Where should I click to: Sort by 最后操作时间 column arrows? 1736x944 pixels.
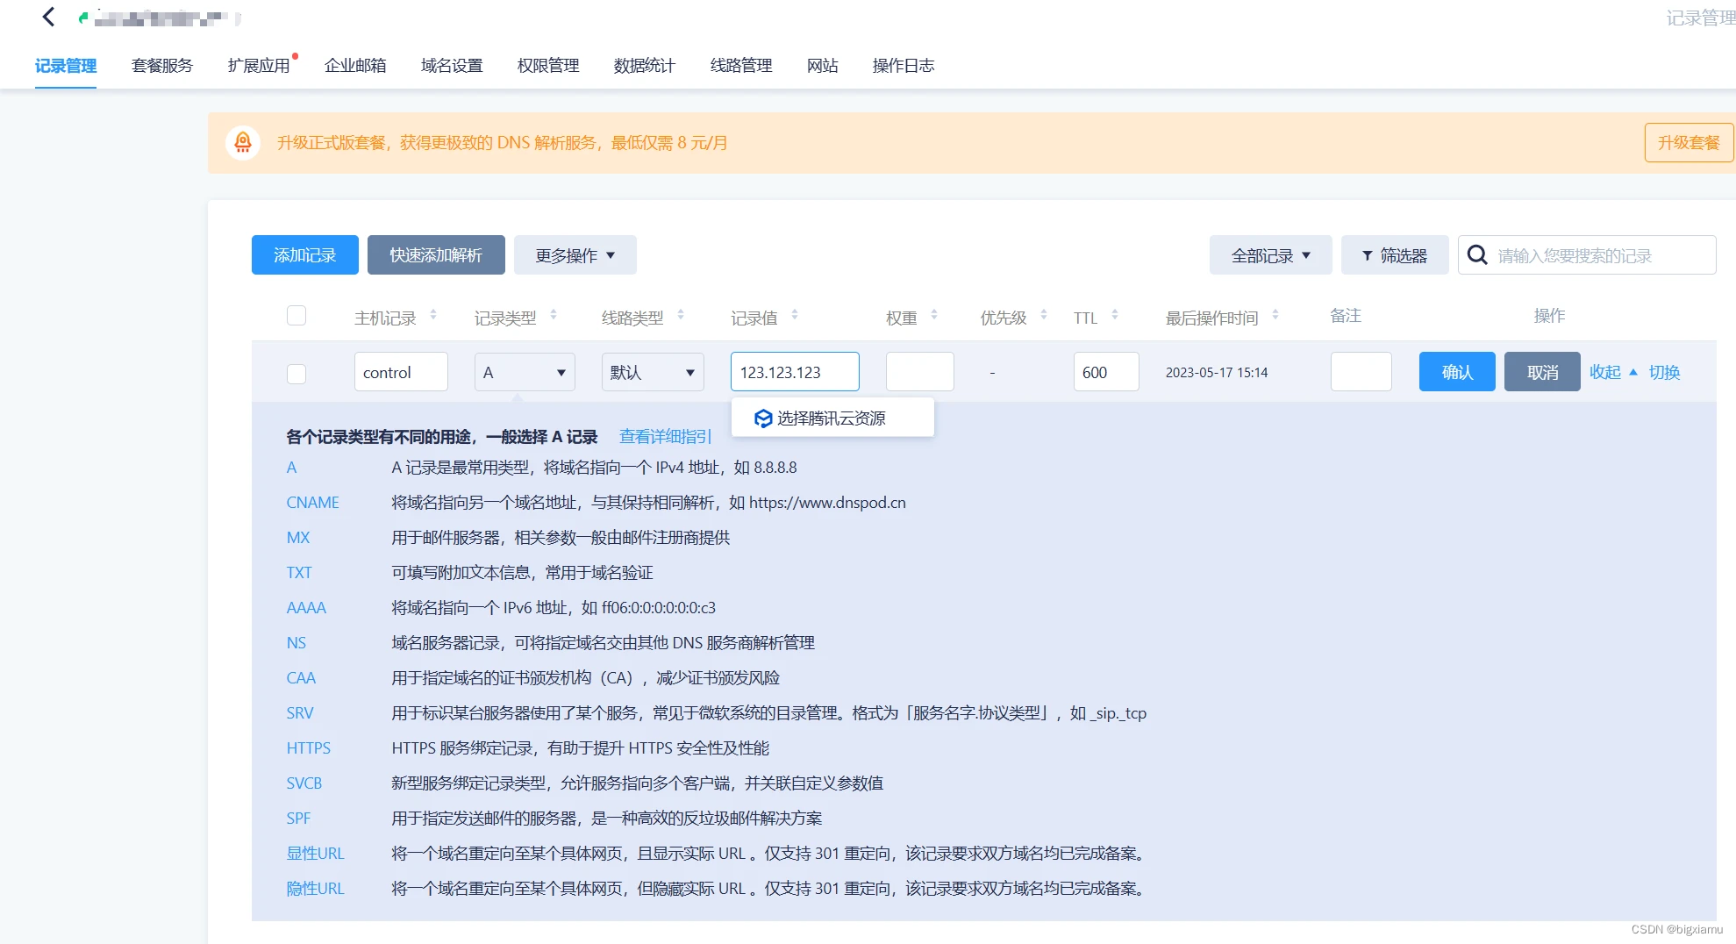(1275, 315)
